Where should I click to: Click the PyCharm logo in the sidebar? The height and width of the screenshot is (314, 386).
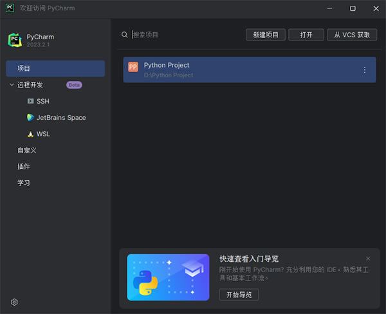(x=15, y=41)
